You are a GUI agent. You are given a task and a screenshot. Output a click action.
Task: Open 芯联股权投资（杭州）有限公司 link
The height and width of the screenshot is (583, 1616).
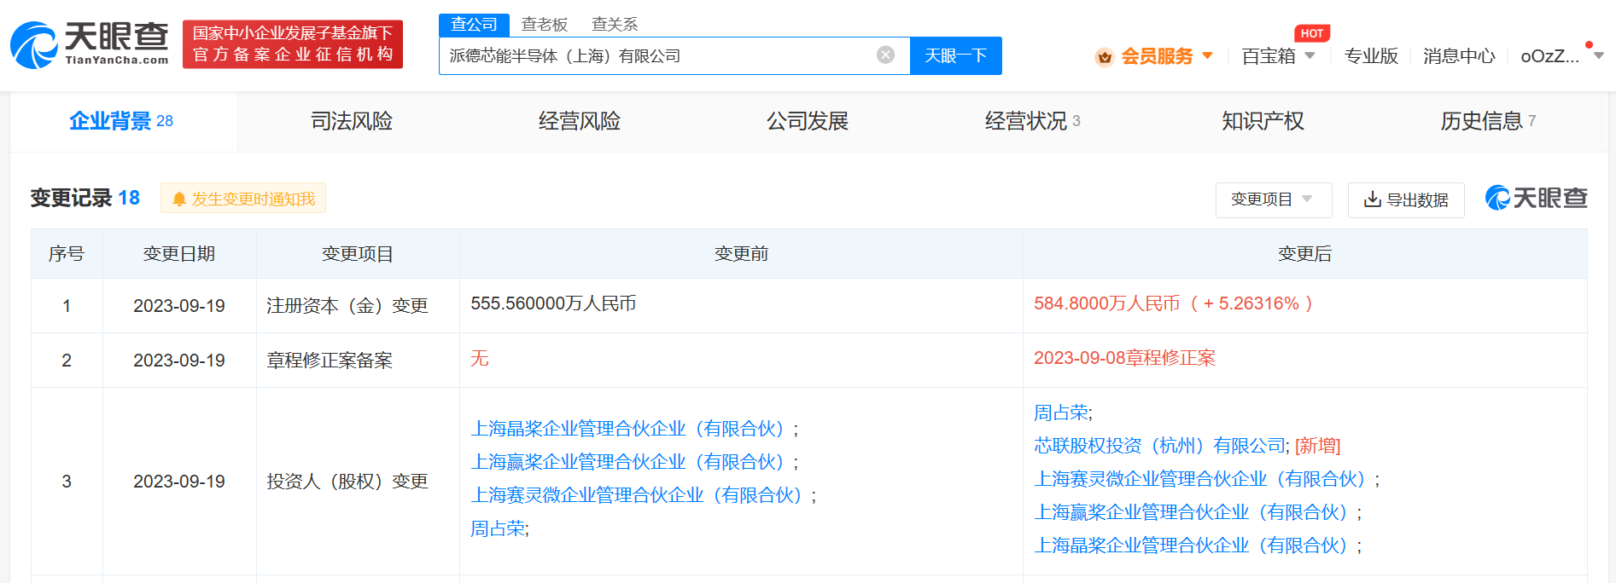pyautogui.click(x=1159, y=446)
